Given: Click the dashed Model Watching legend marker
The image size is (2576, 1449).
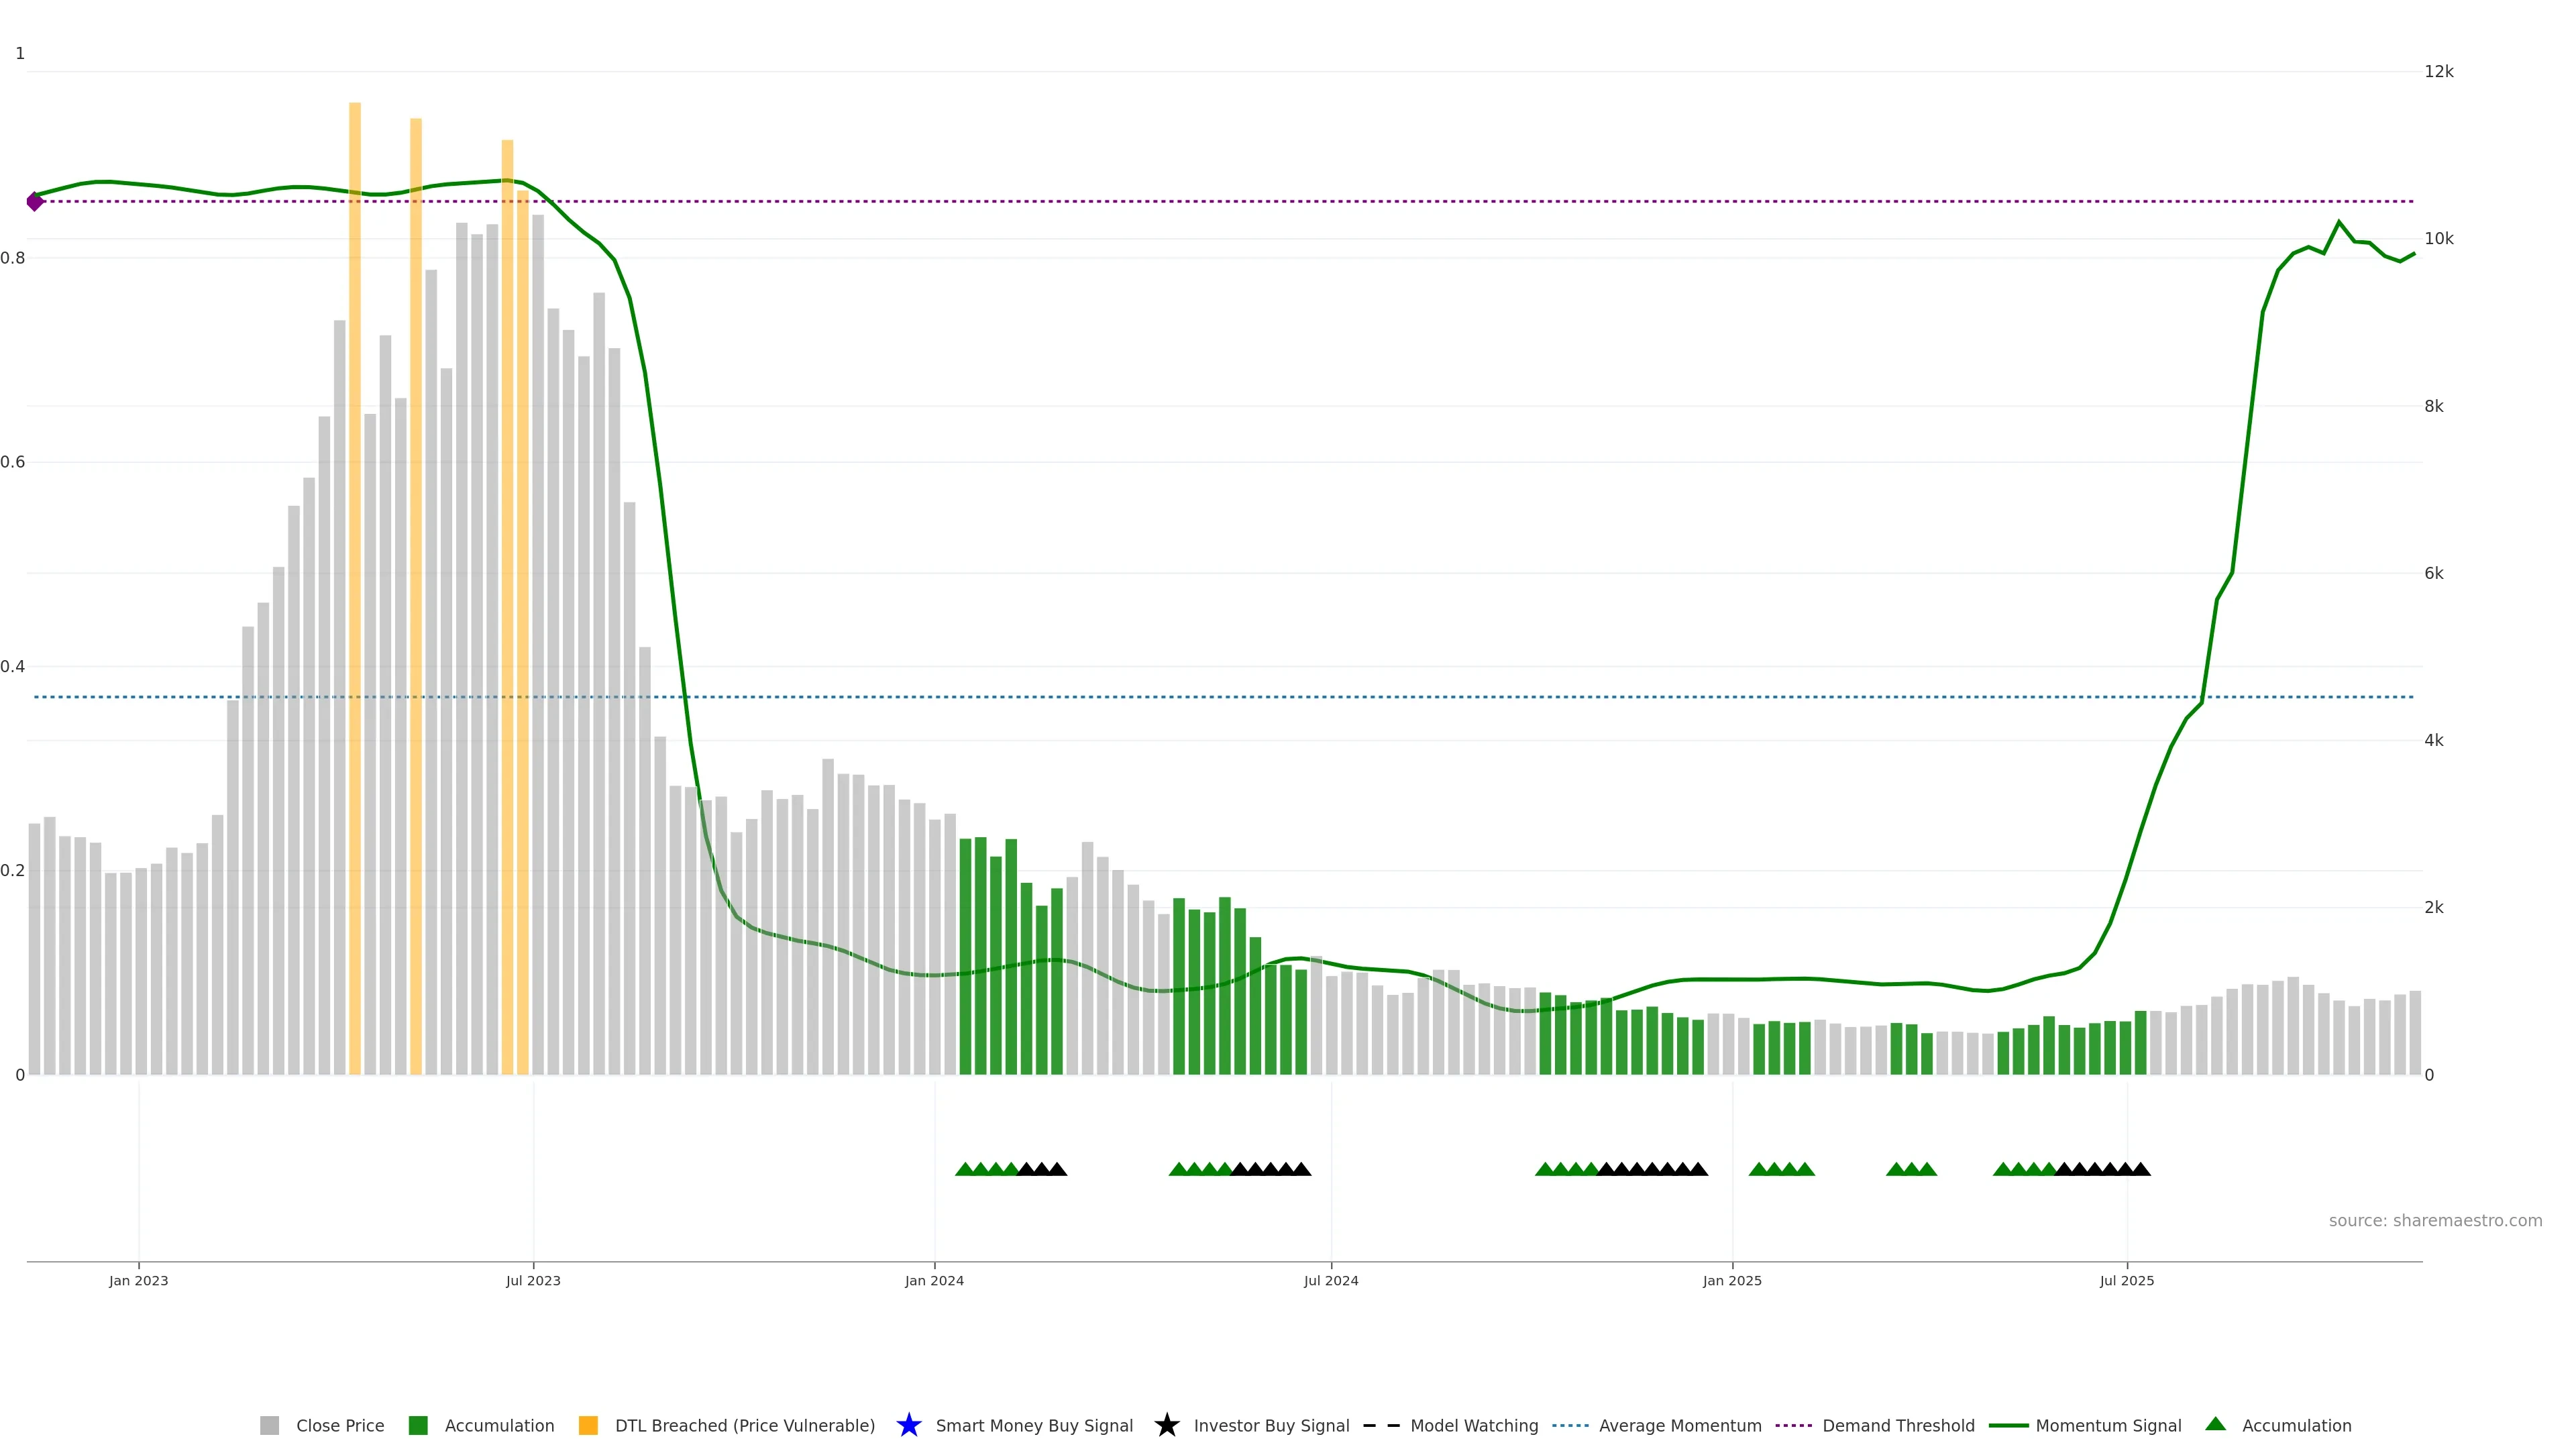Looking at the screenshot, I should (1381, 1425).
